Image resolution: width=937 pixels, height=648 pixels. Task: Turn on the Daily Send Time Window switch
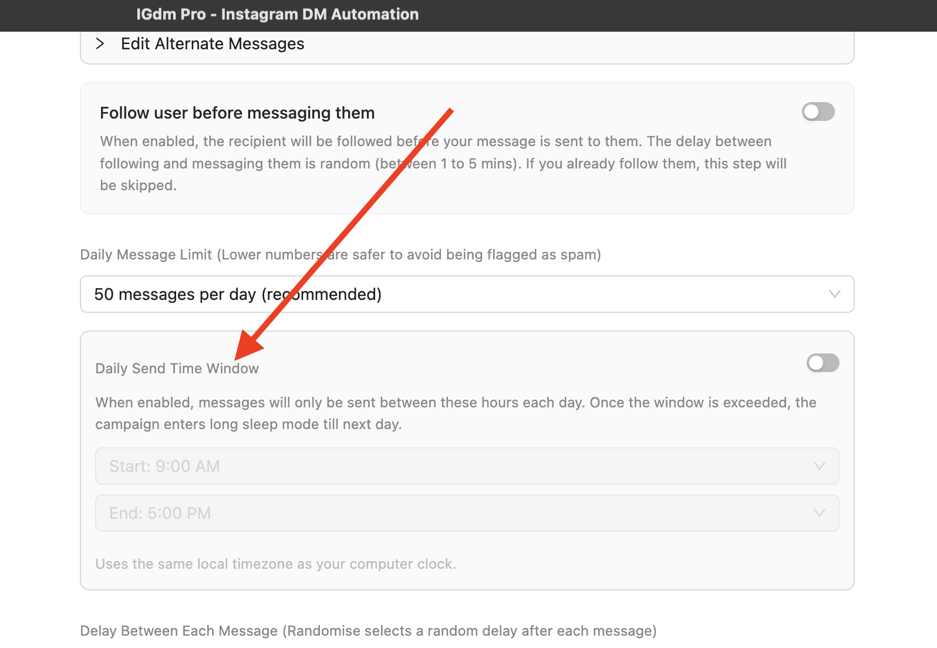pyautogui.click(x=823, y=363)
